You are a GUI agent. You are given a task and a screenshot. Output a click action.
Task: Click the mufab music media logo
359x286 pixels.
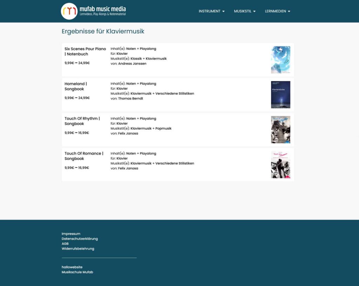[x=93, y=11]
